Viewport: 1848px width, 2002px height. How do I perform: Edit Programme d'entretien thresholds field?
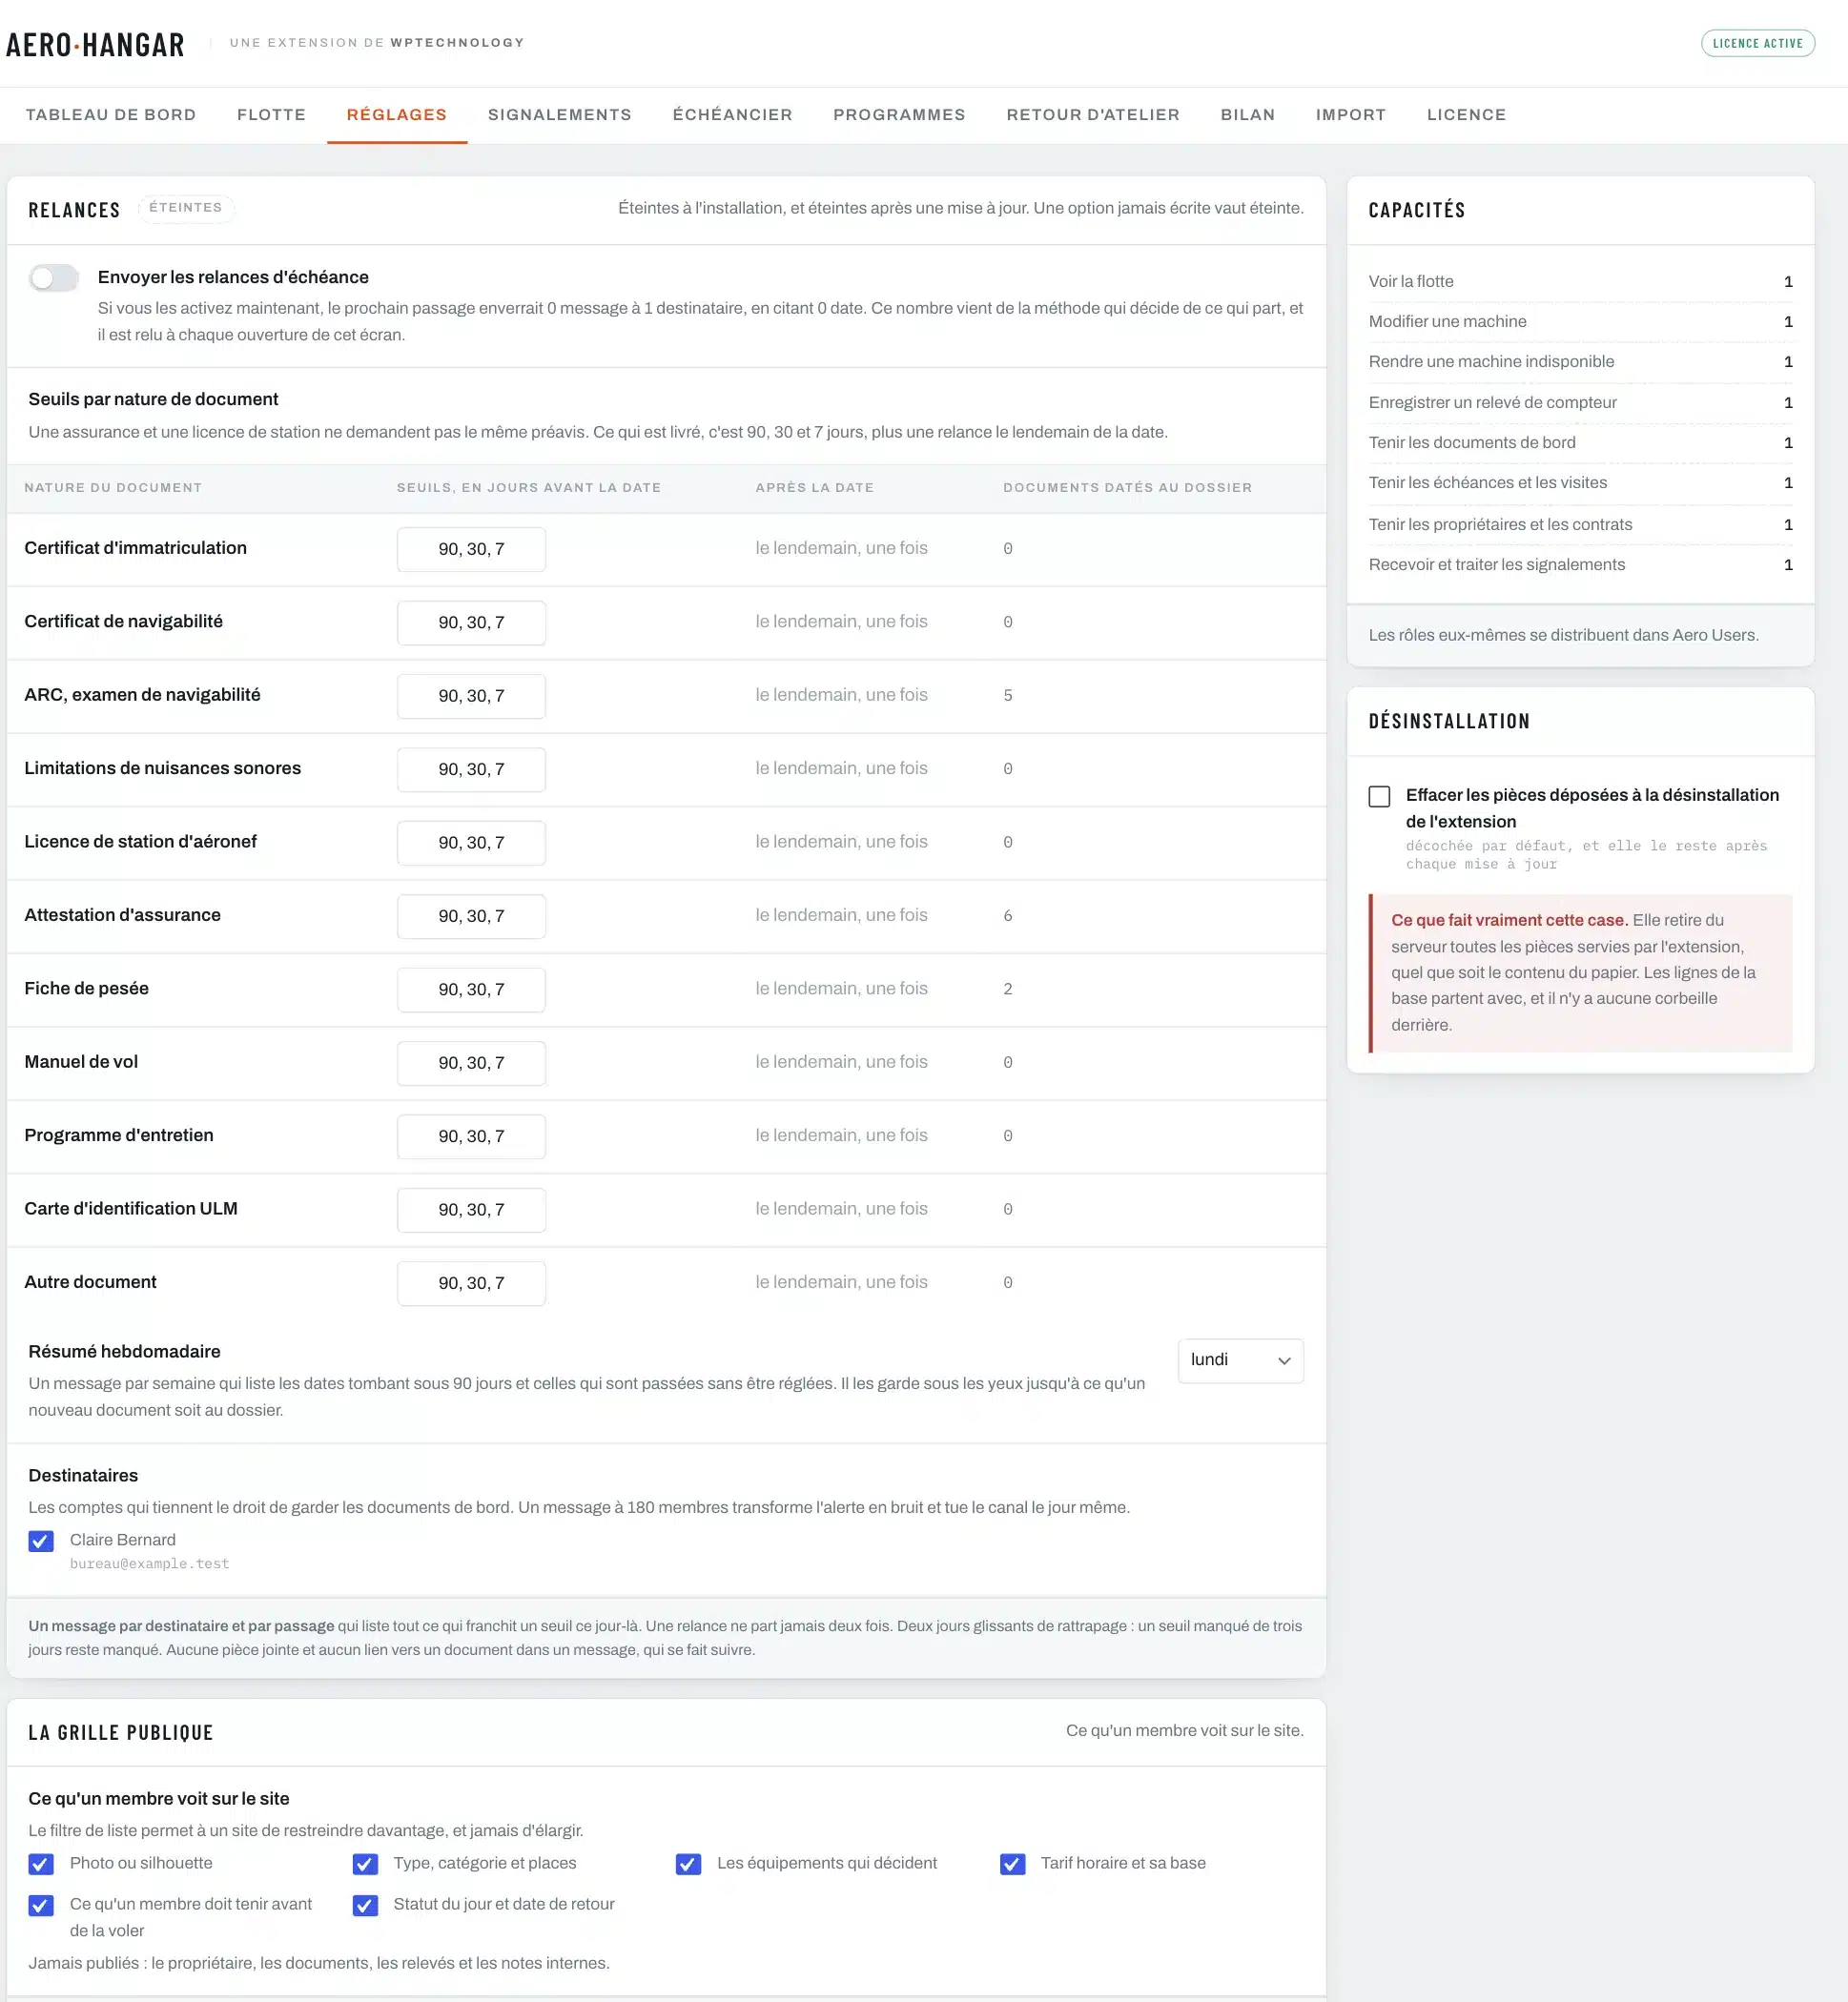[x=471, y=1136]
